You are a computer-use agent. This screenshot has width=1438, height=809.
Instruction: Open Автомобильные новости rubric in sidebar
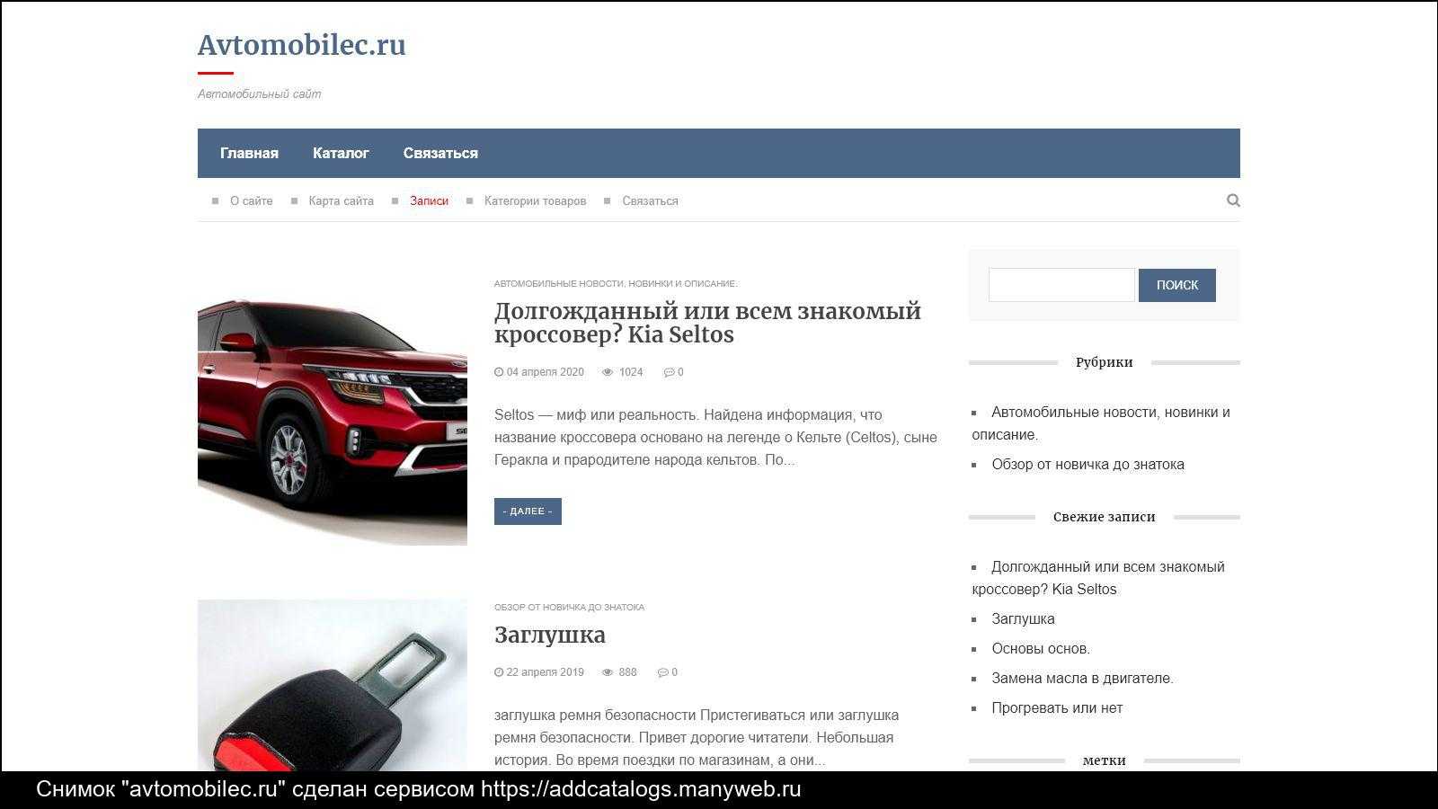[1101, 423]
